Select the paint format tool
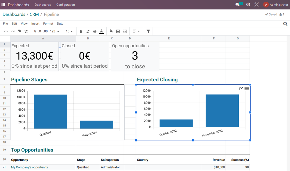 (x=19, y=31)
